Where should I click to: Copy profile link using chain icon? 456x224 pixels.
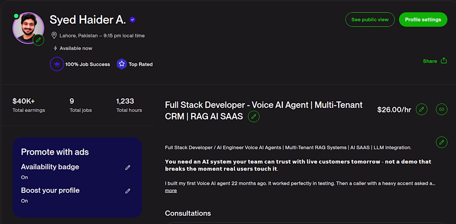click(441, 110)
